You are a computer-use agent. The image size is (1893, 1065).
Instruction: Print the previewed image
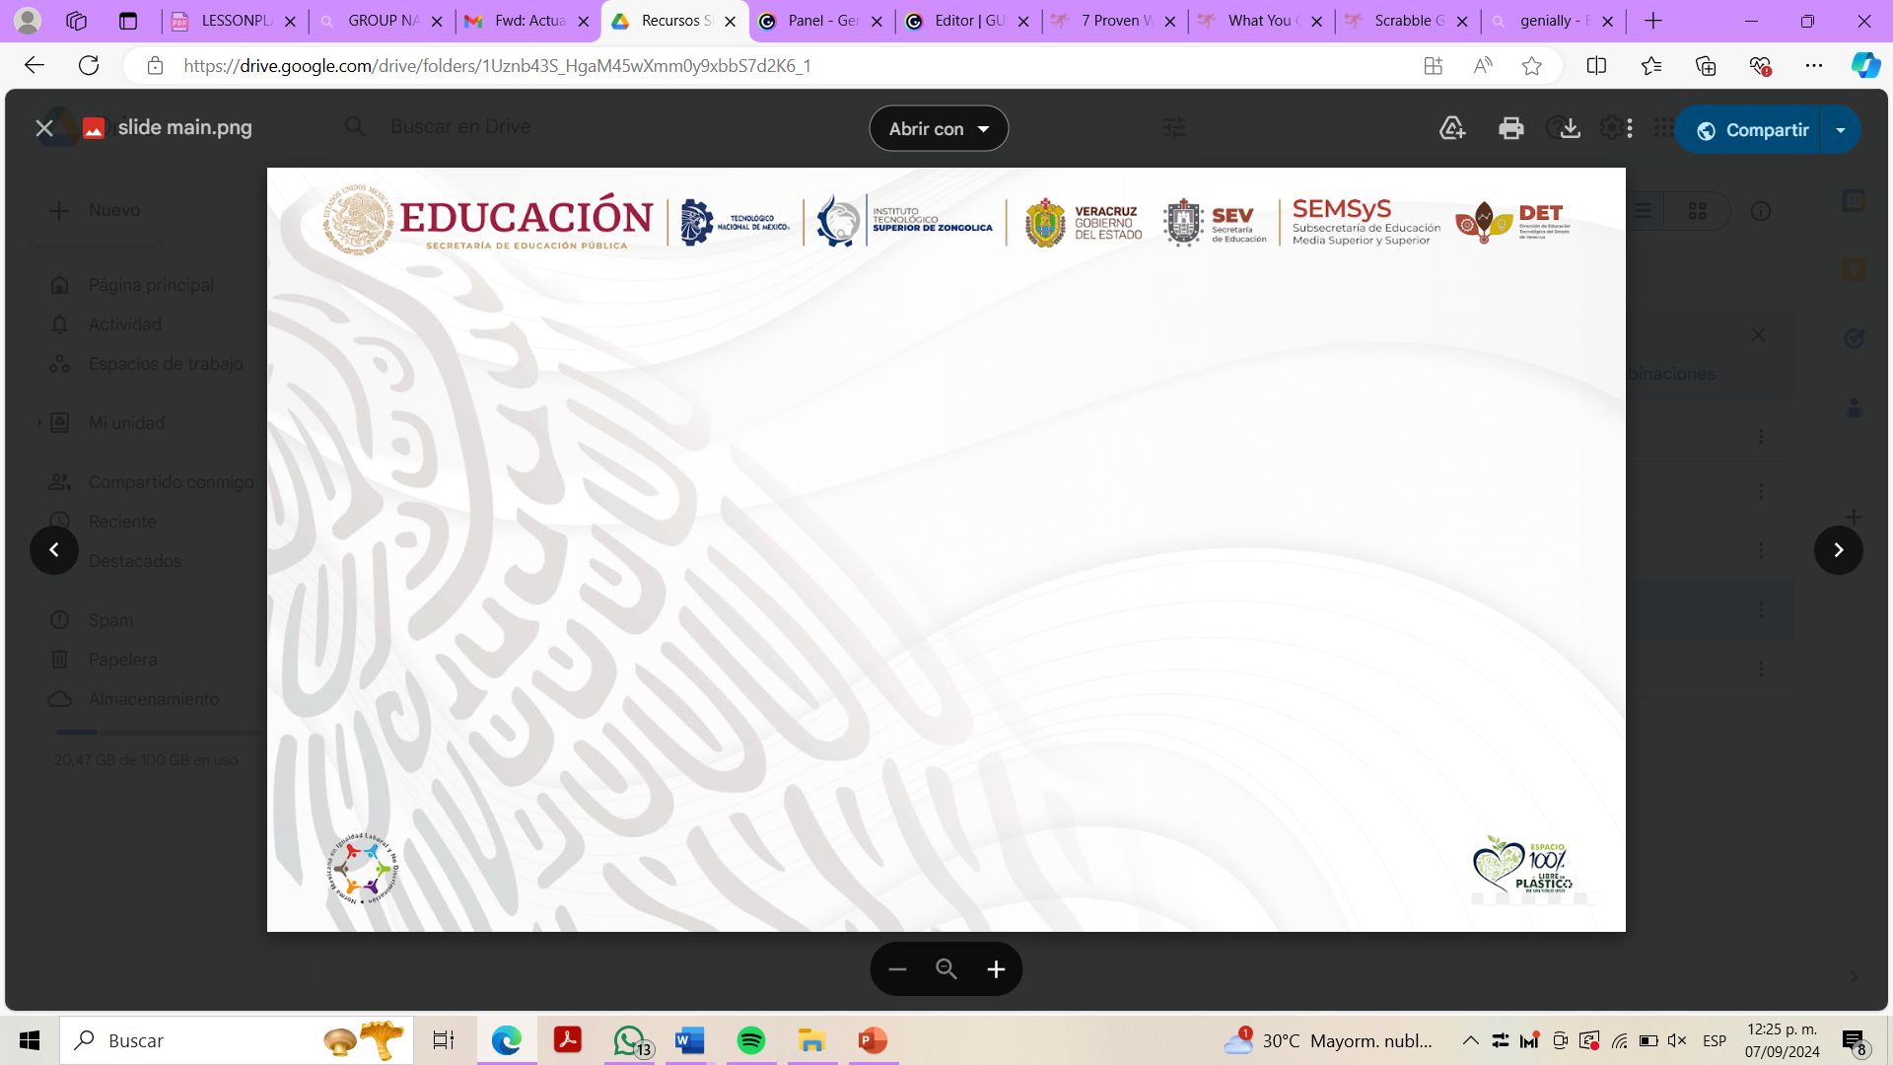tap(1510, 128)
